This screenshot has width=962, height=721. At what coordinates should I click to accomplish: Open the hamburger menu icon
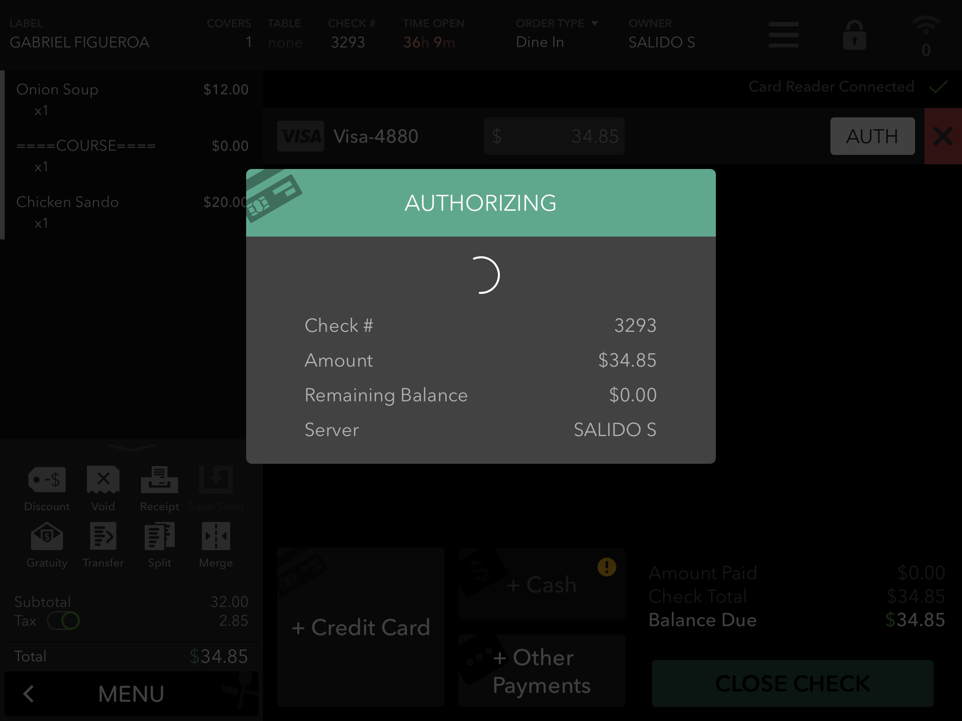coord(784,35)
